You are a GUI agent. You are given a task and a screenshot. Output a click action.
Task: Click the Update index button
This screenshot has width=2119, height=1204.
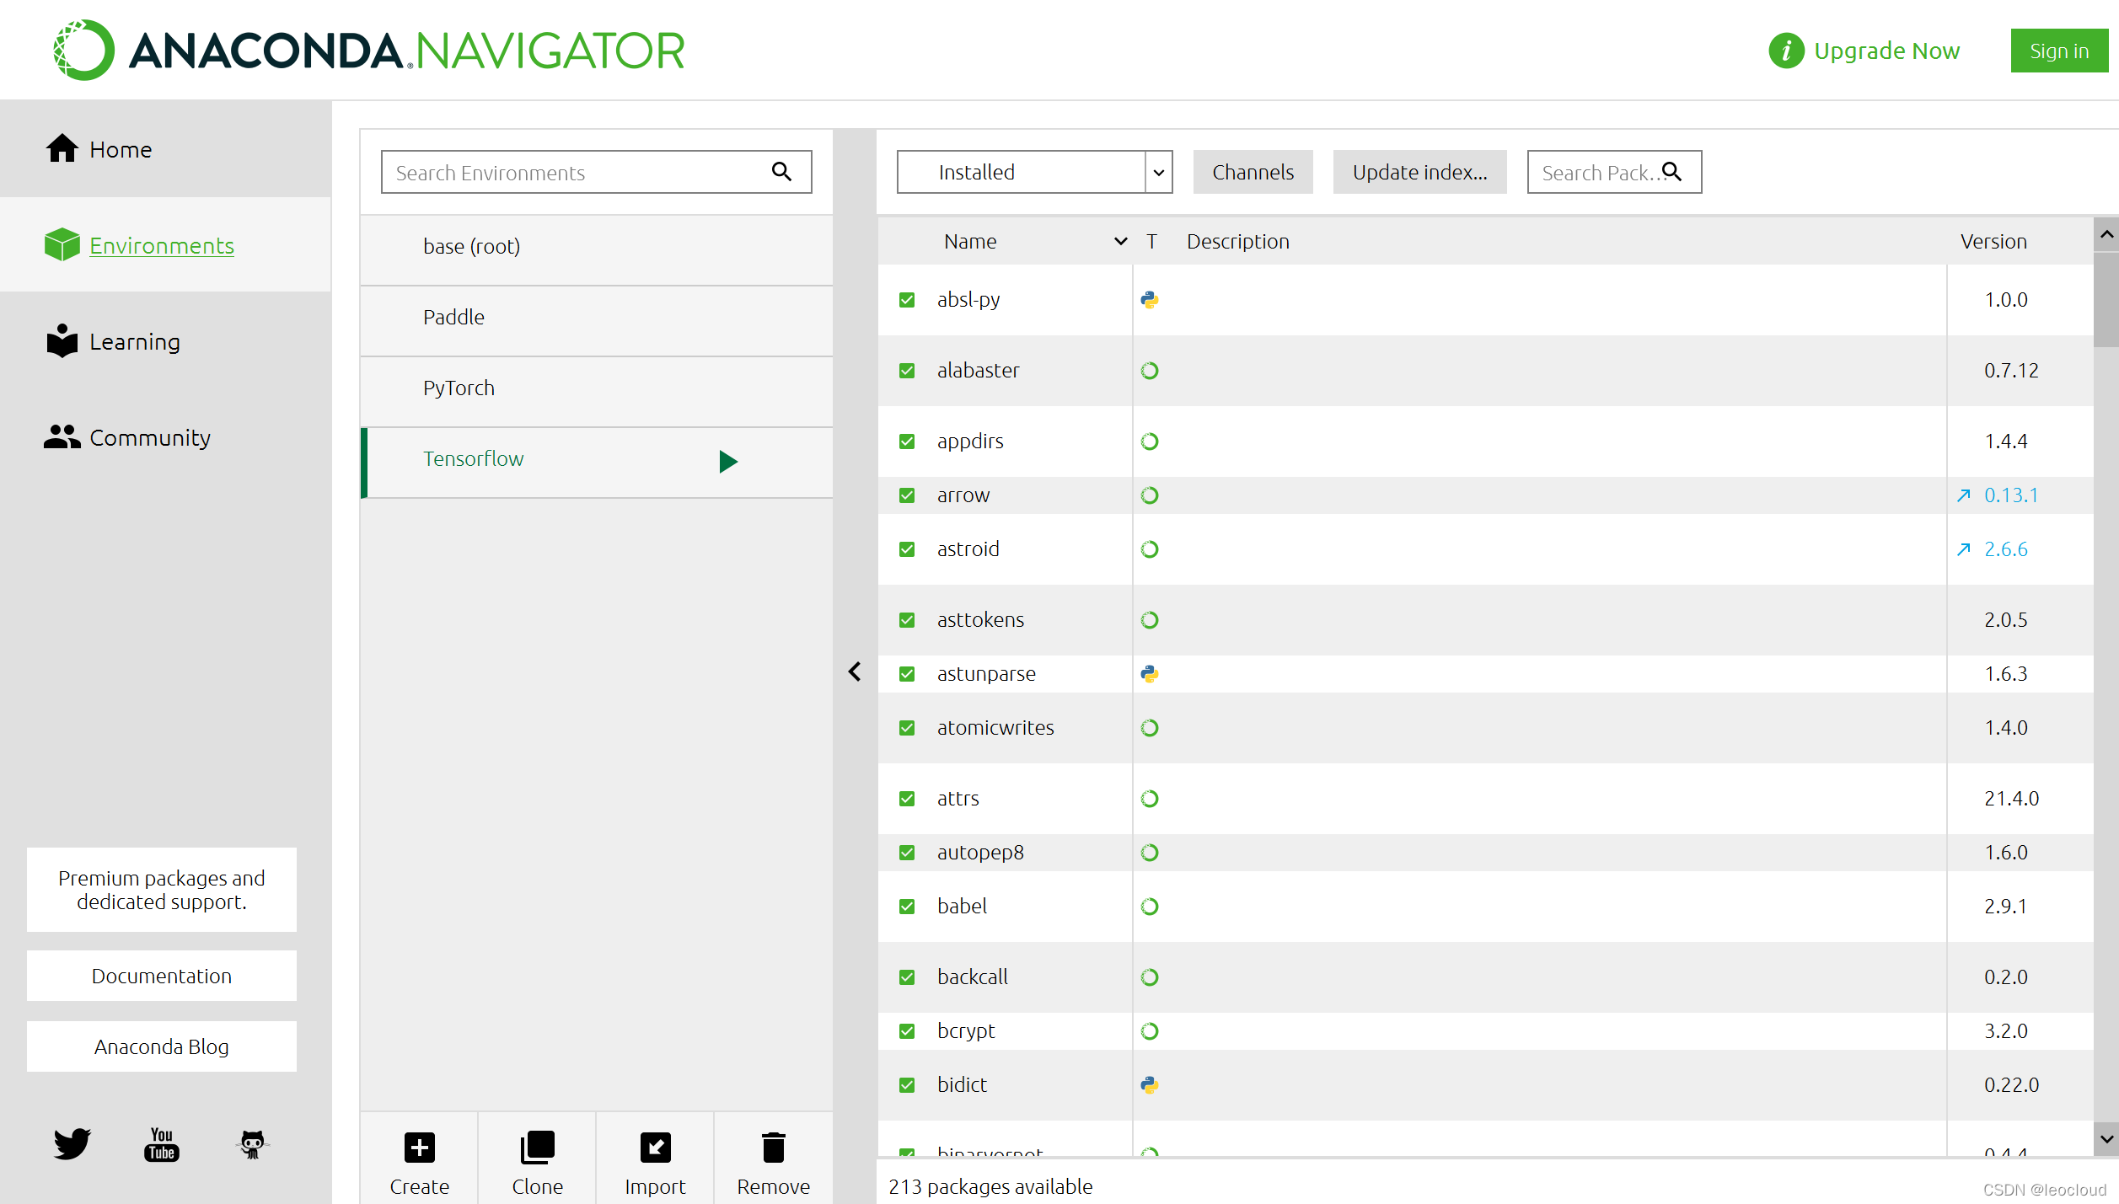pyautogui.click(x=1419, y=172)
